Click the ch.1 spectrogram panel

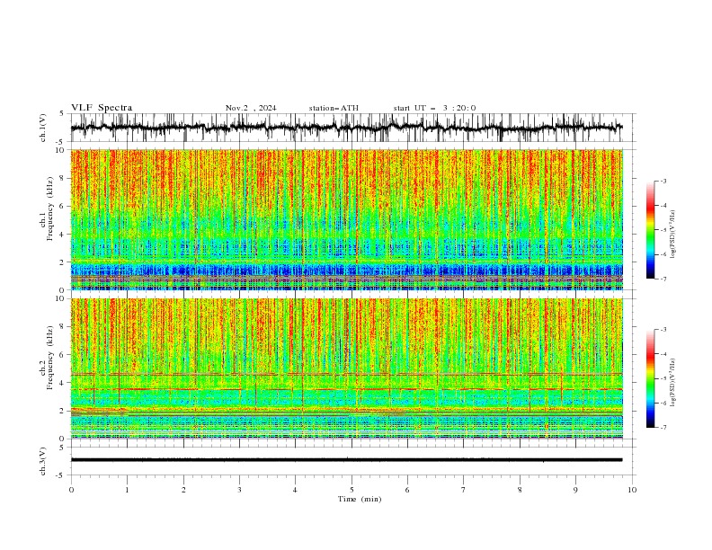346,219
